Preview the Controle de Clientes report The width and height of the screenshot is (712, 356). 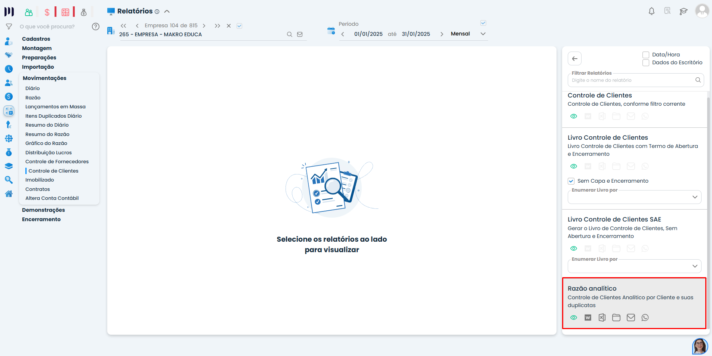pyautogui.click(x=574, y=116)
